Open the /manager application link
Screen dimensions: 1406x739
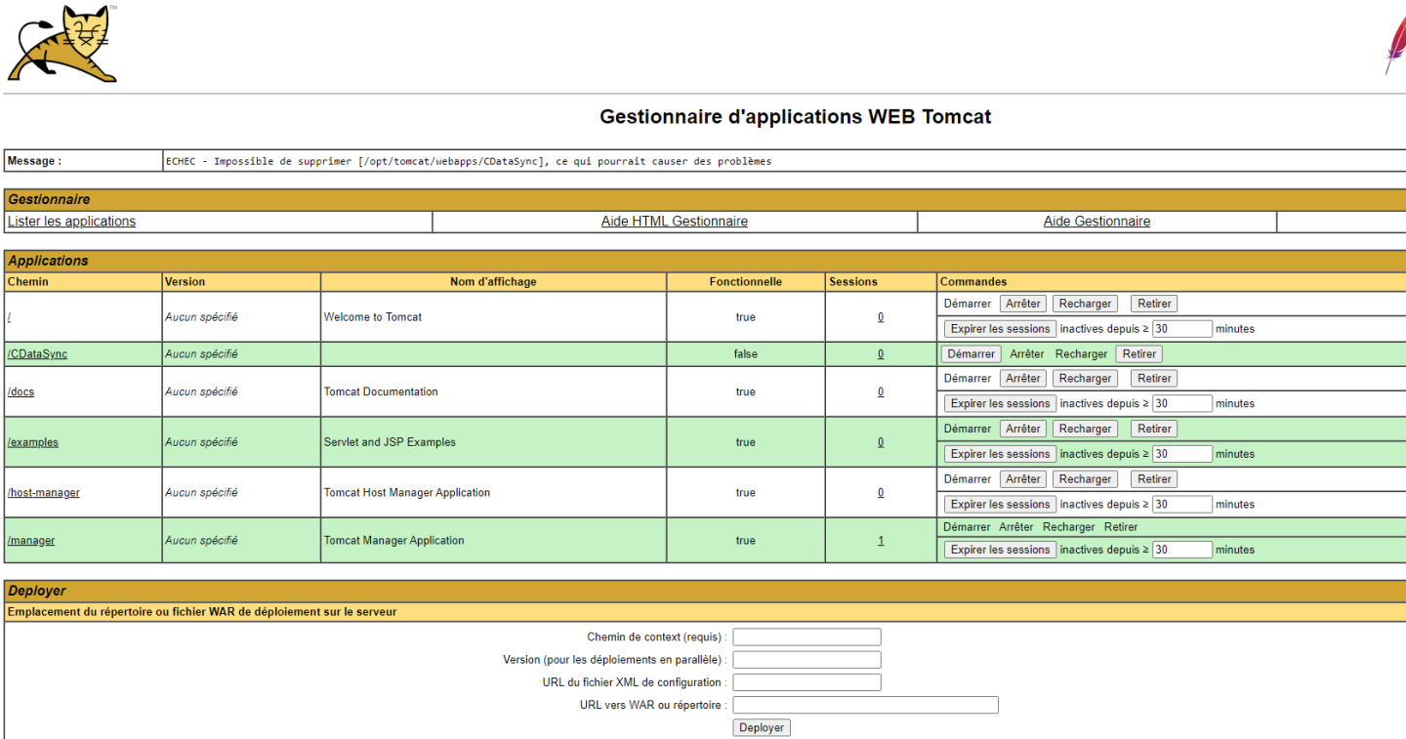(31, 541)
